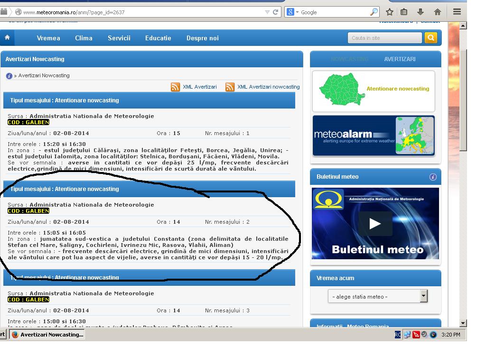The width and height of the screenshot is (486, 364).
Task: Open the XML Avertizari RSS feed icon
Action: [175, 87]
